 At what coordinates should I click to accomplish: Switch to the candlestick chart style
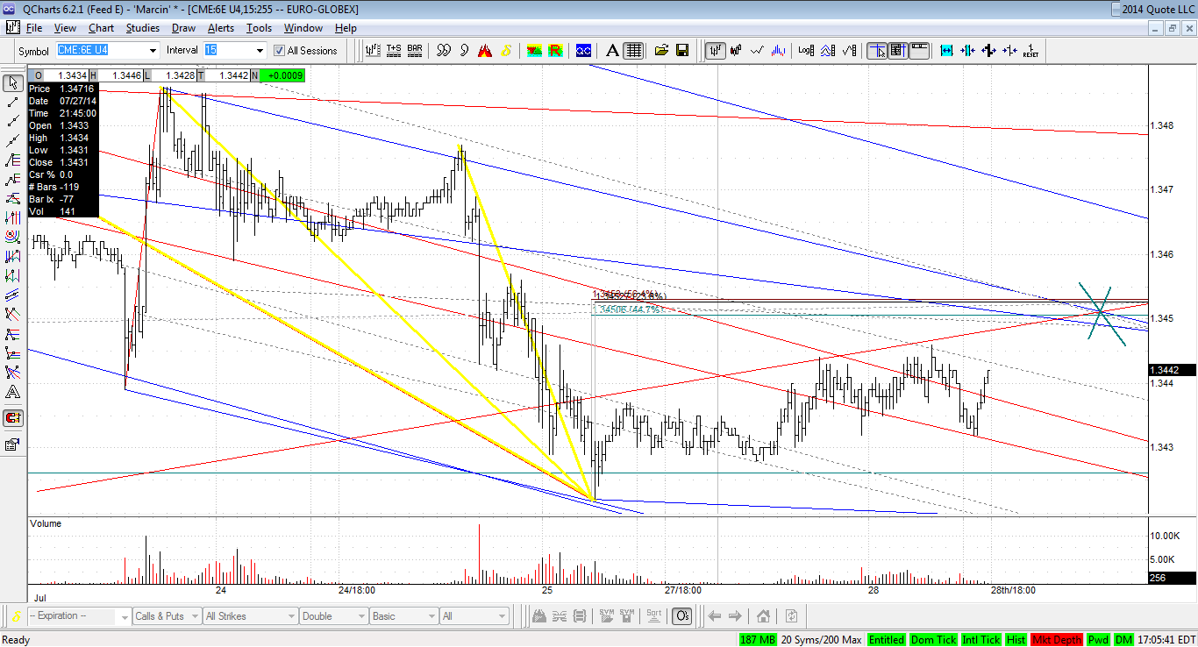(x=737, y=50)
